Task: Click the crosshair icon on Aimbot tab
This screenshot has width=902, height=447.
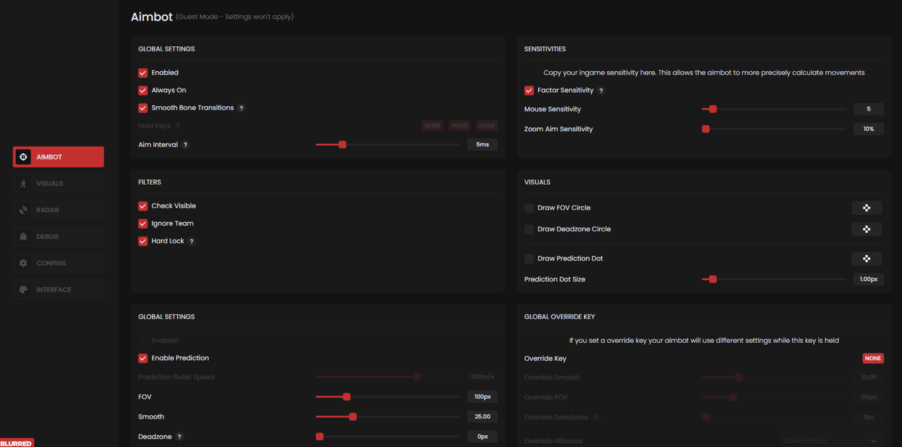Action: 23,157
